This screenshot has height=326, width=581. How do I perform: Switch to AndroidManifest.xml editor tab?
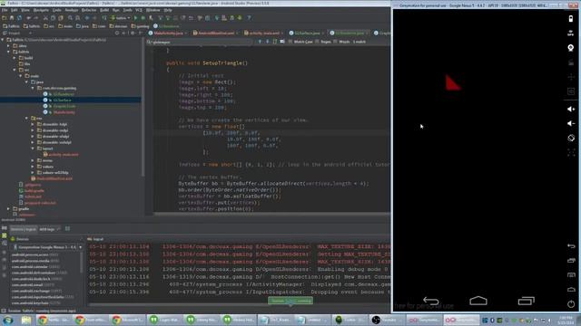click(x=215, y=33)
